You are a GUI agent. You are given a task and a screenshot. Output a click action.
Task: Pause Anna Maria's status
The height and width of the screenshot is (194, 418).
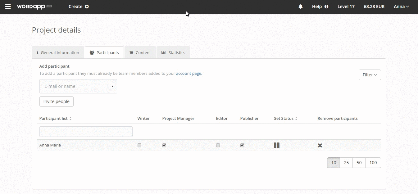click(x=277, y=145)
